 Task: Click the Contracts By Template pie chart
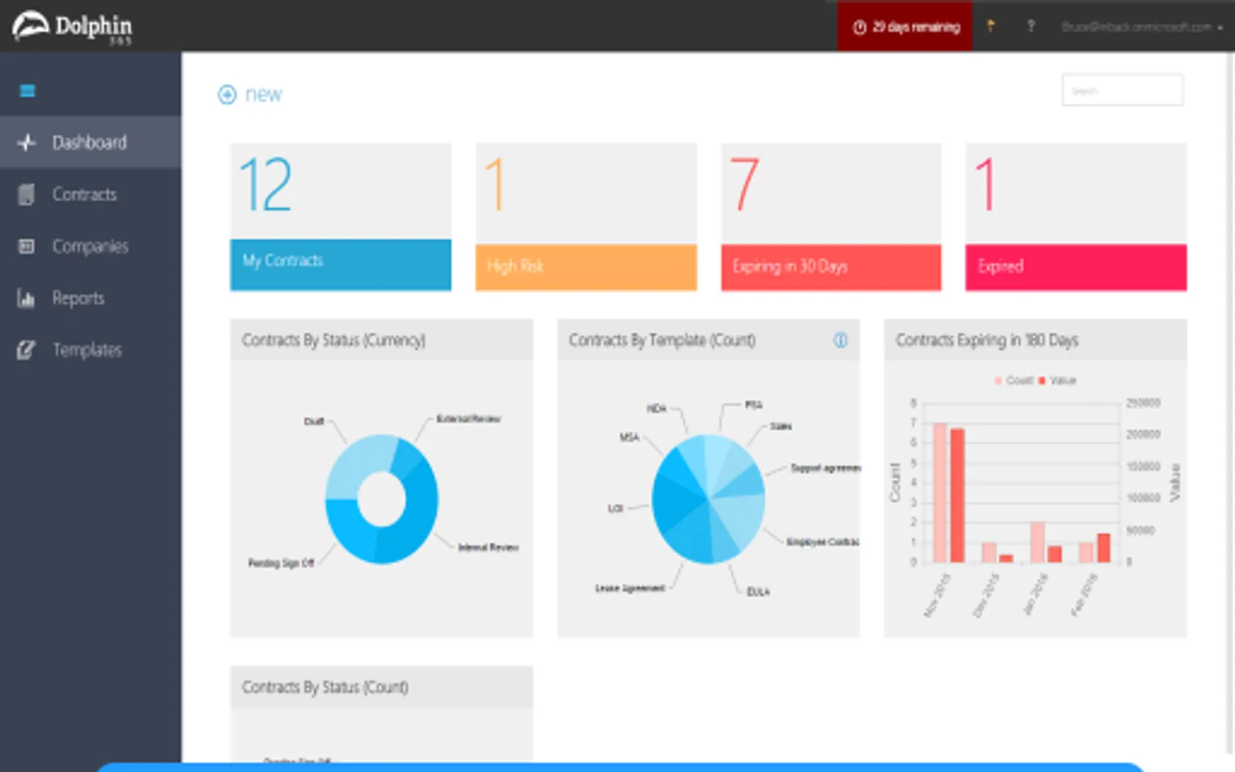709,499
